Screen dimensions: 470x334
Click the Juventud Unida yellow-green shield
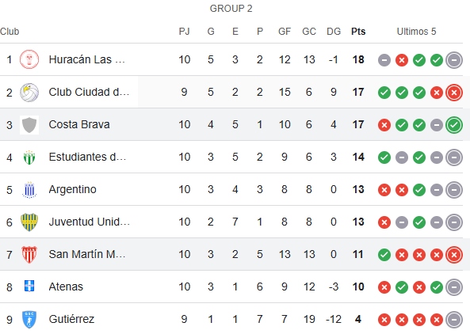[x=29, y=222]
